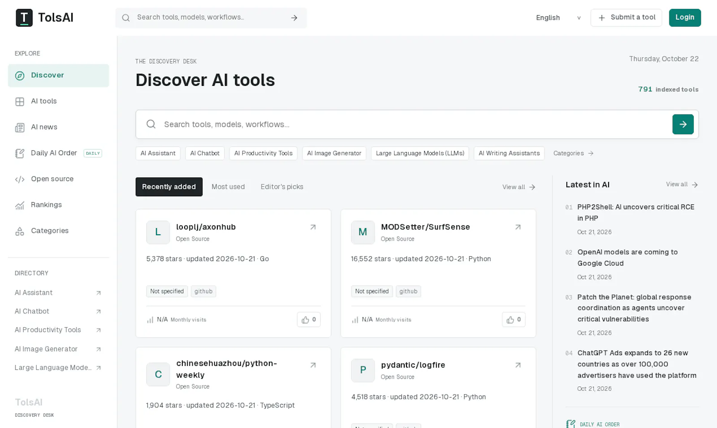Open AI tools grid icon in sidebar
The width and height of the screenshot is (717, 428).
pyautogui.click(x=20, y=102)
